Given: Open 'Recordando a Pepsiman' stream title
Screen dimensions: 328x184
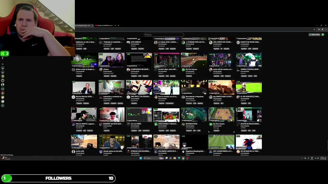Looking at the screenshot, I should point(194,97).
